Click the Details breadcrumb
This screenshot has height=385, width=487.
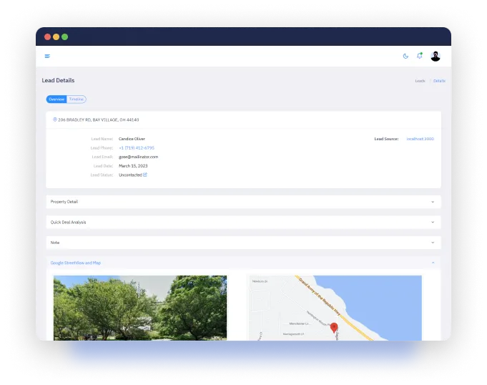point(439,81)
